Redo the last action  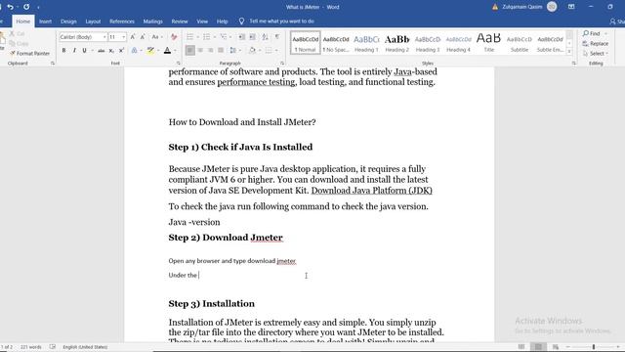26,7
